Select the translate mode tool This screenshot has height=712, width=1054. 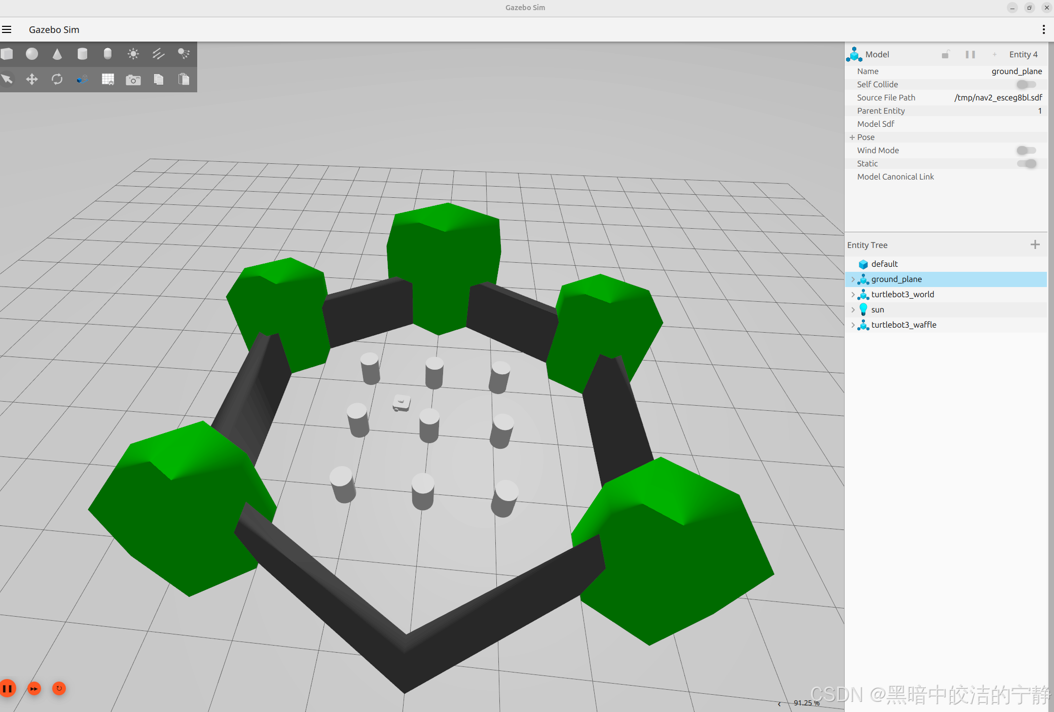[32, 79]
